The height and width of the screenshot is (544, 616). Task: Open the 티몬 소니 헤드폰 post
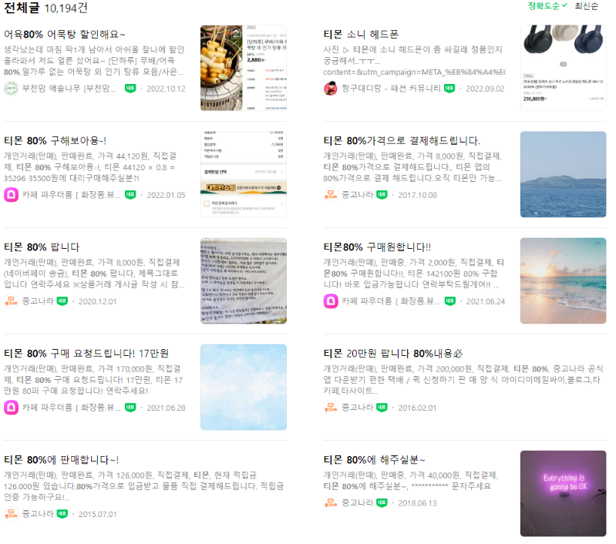click(361, 34)
